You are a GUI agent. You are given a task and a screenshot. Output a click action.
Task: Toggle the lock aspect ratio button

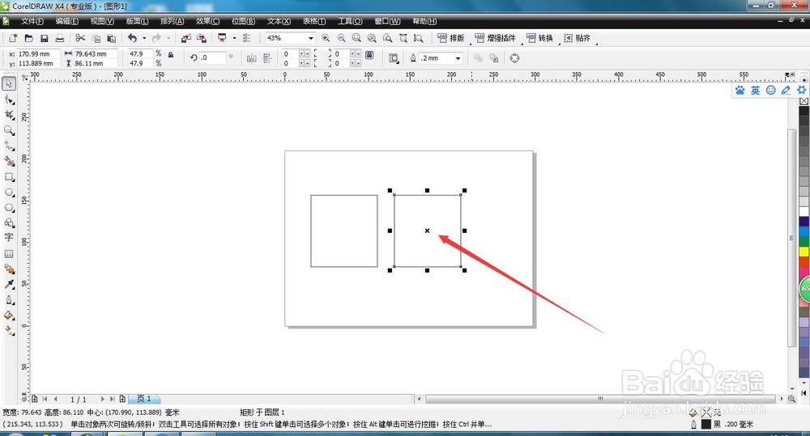click(170, 54)
